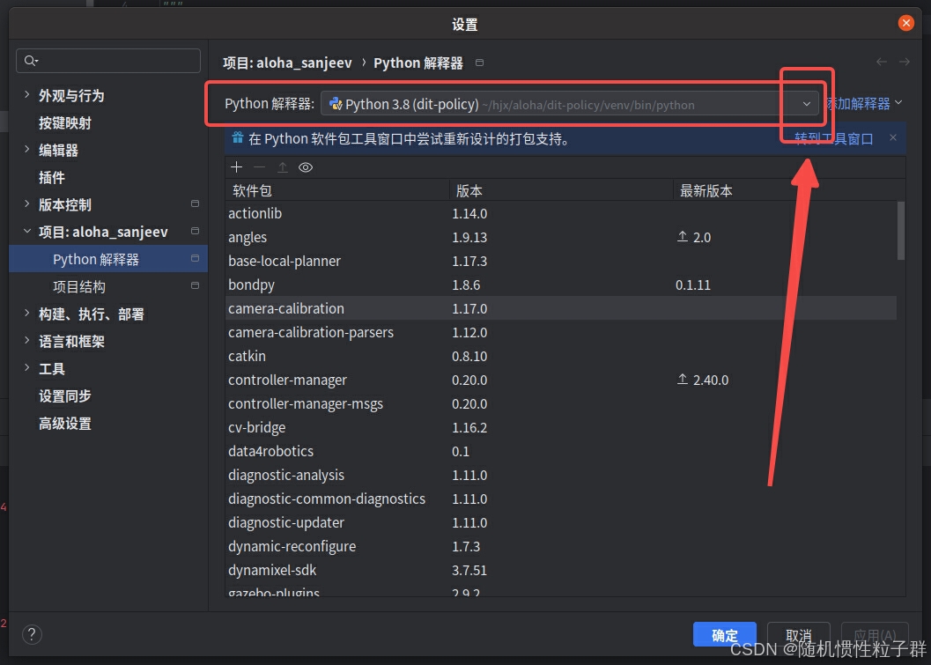The width and height of the screenshot is (931, 665).
Task: Select the actionlib package row
Action: coord(560,213)
